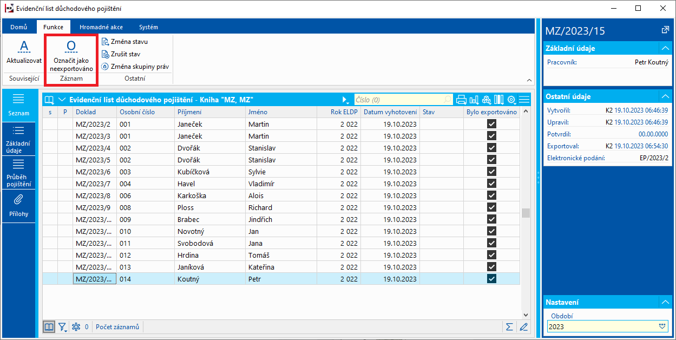
Task: Click the asterisk selection icon in status bar
Action: coord(76,326)
